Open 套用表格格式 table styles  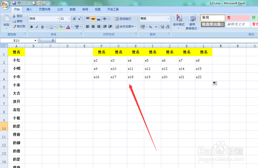(x=192, y=22)
